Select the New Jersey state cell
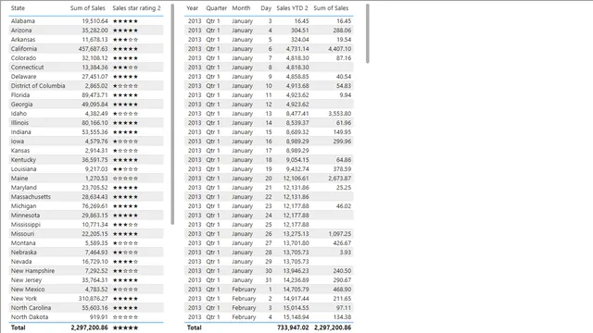Viewport: 593px width, 333px height. (x=26, y=280)
